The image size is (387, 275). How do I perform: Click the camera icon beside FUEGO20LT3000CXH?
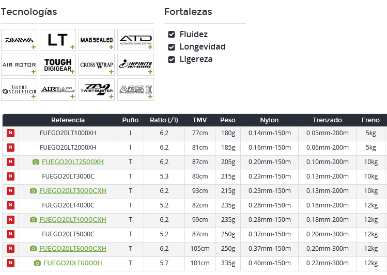33,191
